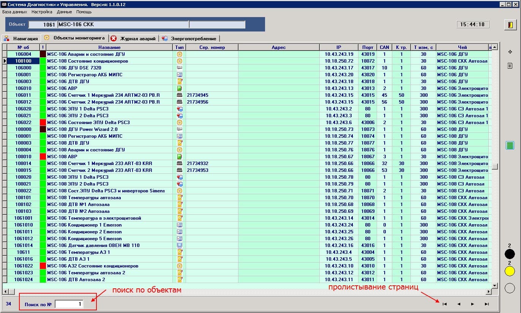Click the empty white indicator circle
Screen dimensions: 521x313
[x=510, y=288]
